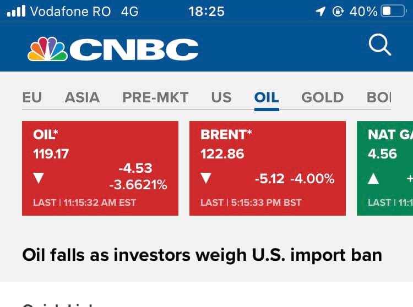Image resolution: width=413 pixels, height=307 pixels.
Task: Tap the battery indicator icon
Action: pyautogui.click(x=393, y=11)
